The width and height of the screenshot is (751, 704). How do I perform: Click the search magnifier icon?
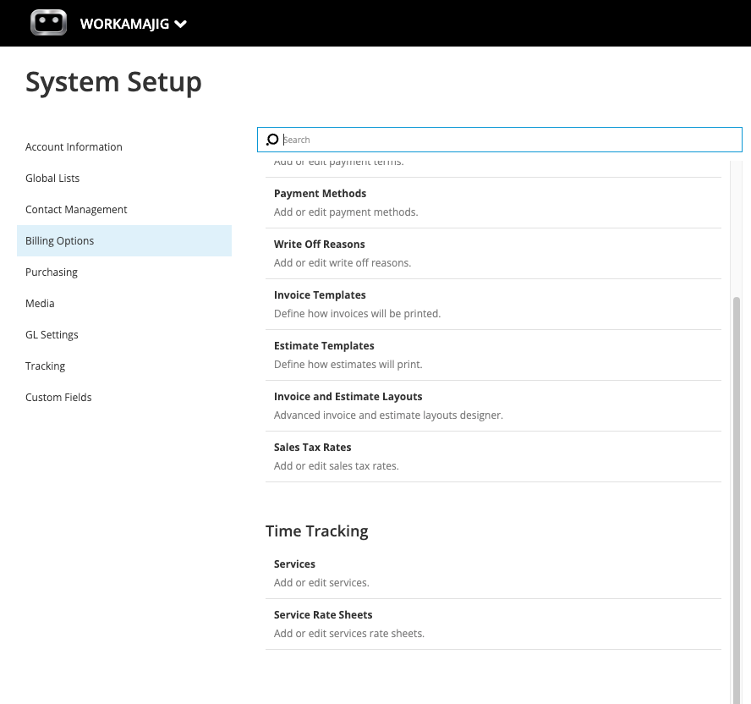[272, 140]
